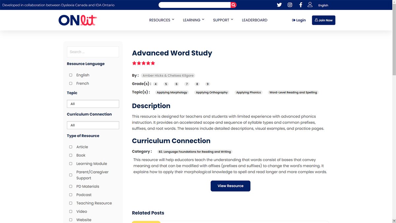Open the English language selector in top bar

pyautogui.click(x=323, y=5)
